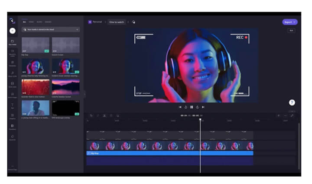Click the fit-to-screen timeline zoom icon
312x184 pixels.
[292, 115]
